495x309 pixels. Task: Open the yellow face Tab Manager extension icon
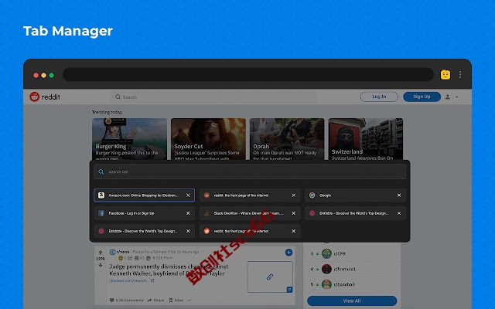[x=445, y=75]
